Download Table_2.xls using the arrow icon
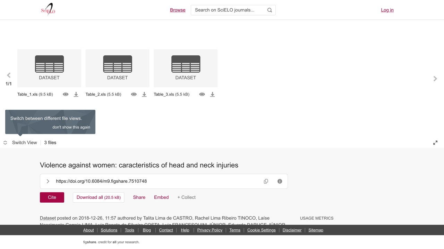 pyautogui.click(x=144, y=94)
